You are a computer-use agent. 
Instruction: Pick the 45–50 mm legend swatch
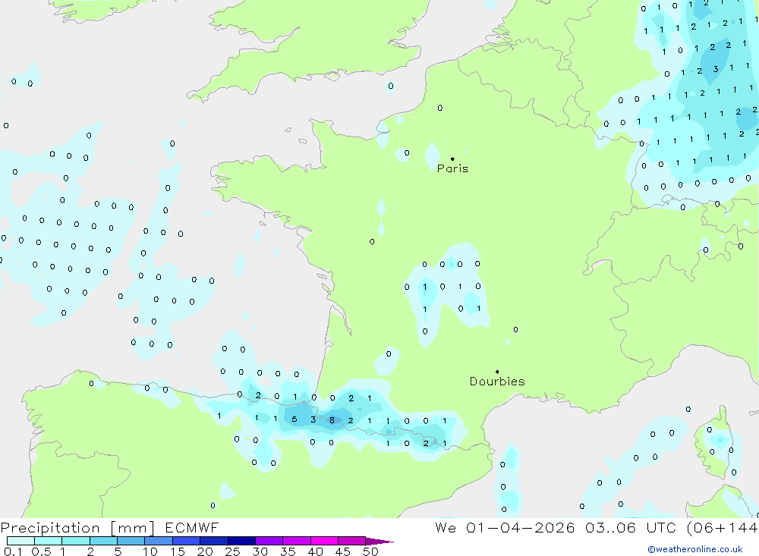click(x=352, y=541)
